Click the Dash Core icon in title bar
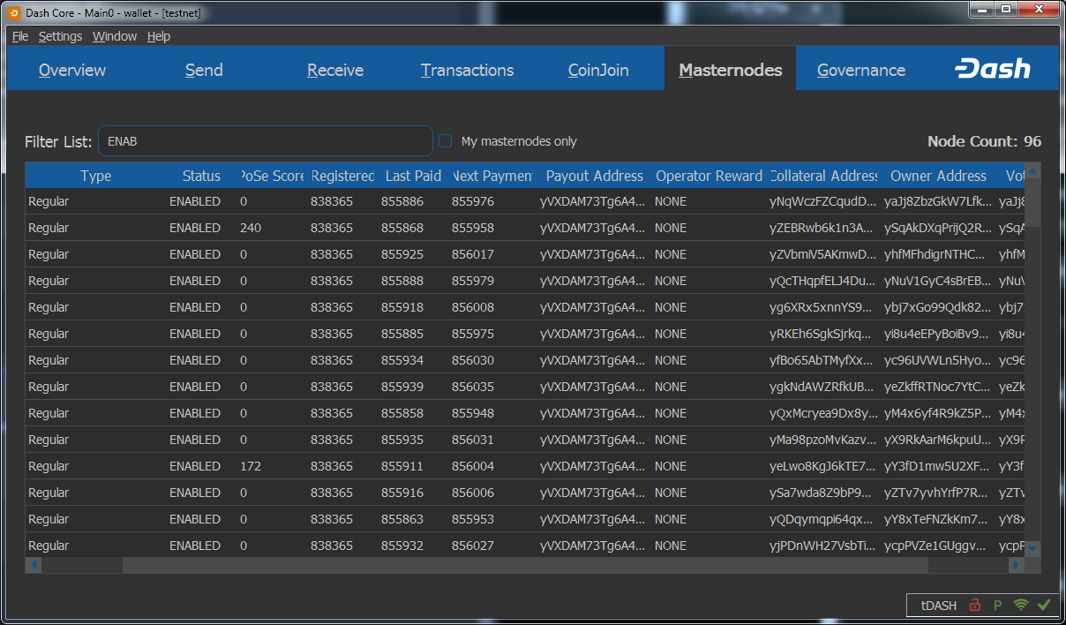 pyautogui.click(x=14, y=12)
